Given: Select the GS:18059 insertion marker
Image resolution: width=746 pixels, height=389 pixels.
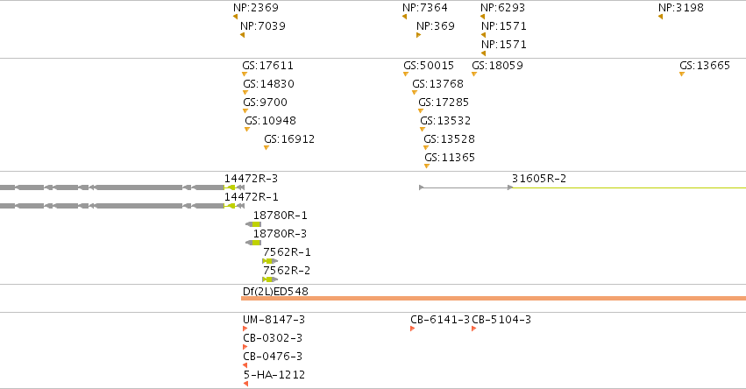Looking at the screenshot, I should [x=474, y=74].
